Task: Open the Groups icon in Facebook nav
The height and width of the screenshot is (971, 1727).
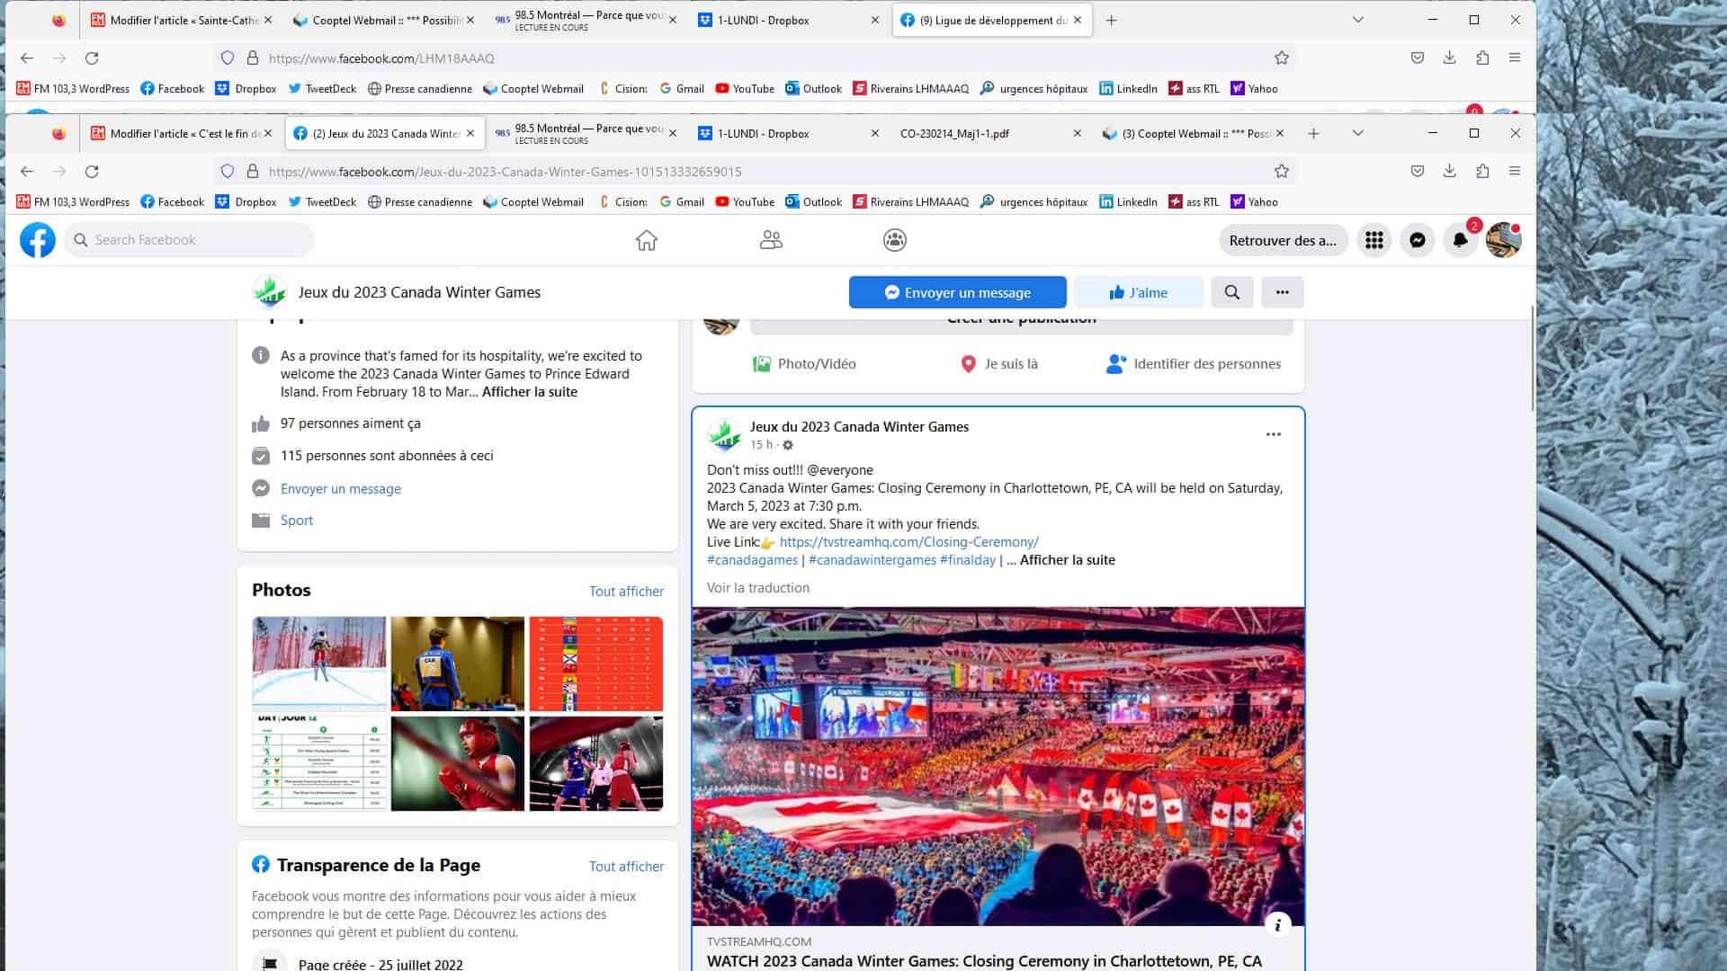Action: point(894,240)
